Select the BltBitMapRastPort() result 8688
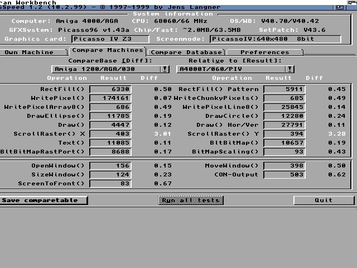 click(110, 151)
